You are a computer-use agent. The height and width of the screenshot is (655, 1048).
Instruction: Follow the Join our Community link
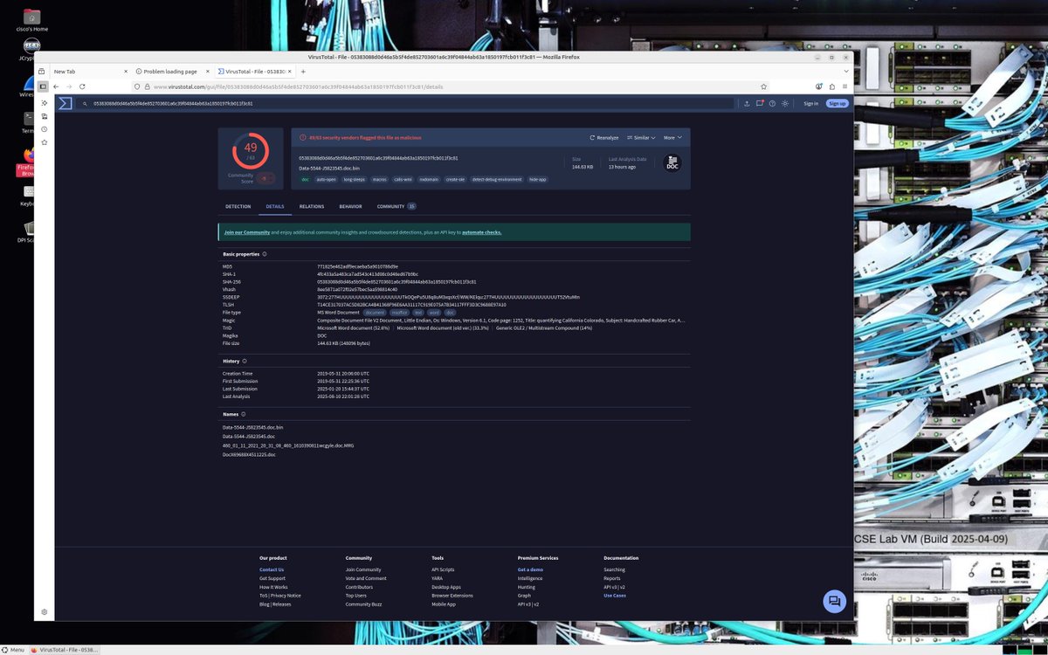(247, 232)
